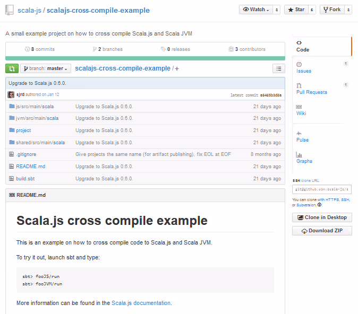Click the Pulse activity icon
The image size is (358, 314).
coord(299,133)
